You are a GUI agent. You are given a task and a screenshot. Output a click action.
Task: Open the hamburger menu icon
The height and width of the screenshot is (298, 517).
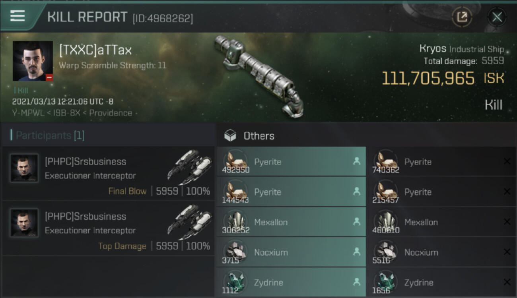[17, 16]
